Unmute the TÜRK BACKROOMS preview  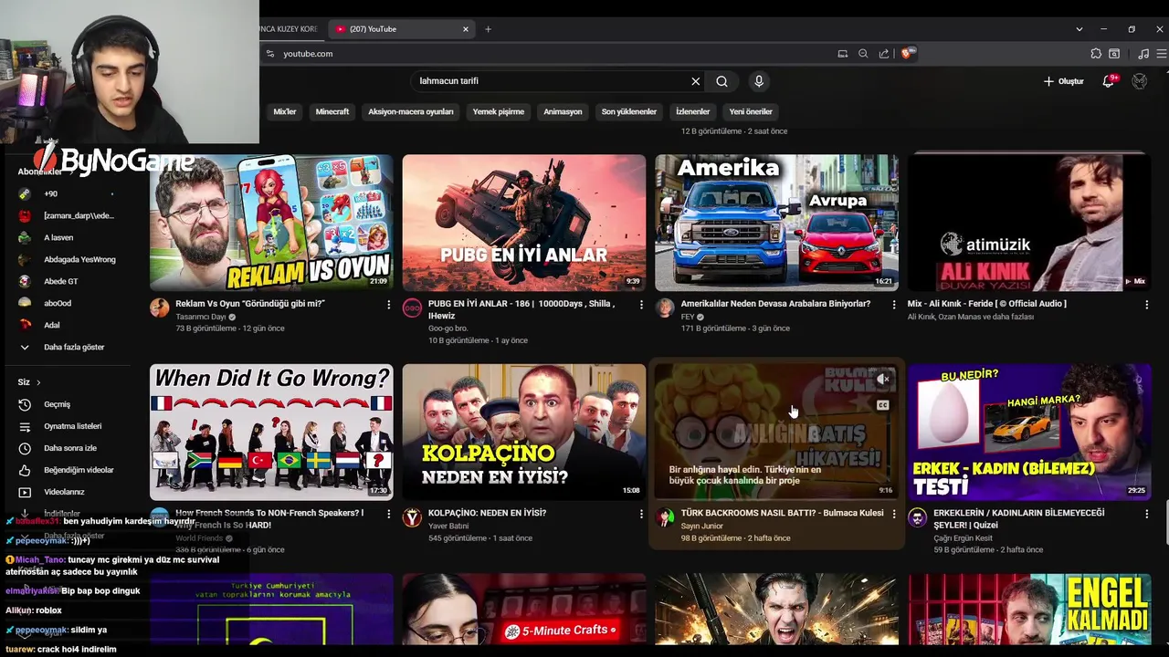tap(883, 380)
